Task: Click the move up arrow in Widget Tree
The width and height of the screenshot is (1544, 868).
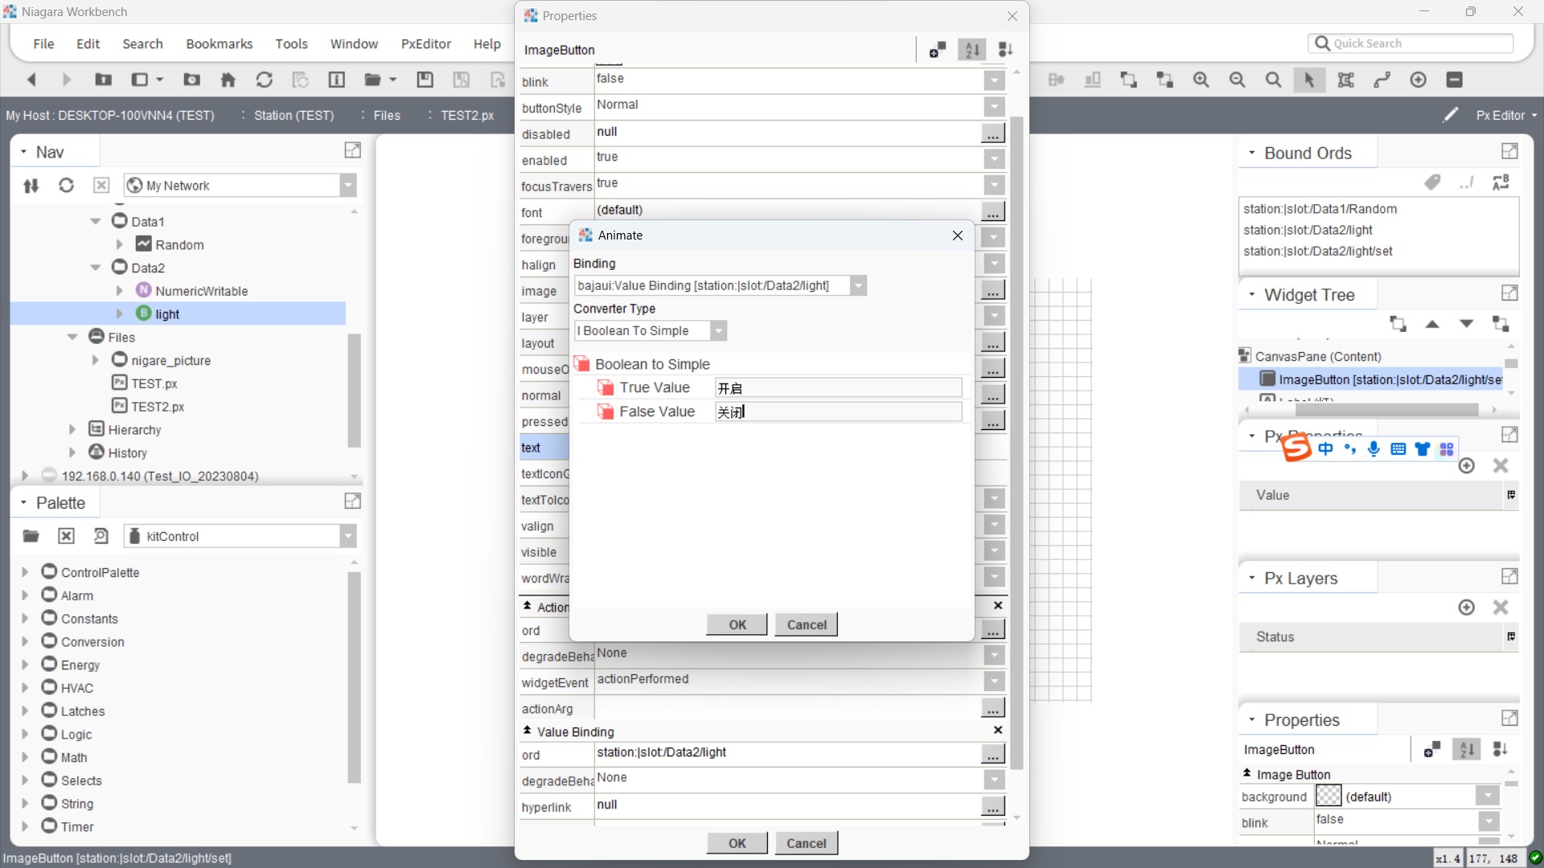Action: (x=1432, y=324)
